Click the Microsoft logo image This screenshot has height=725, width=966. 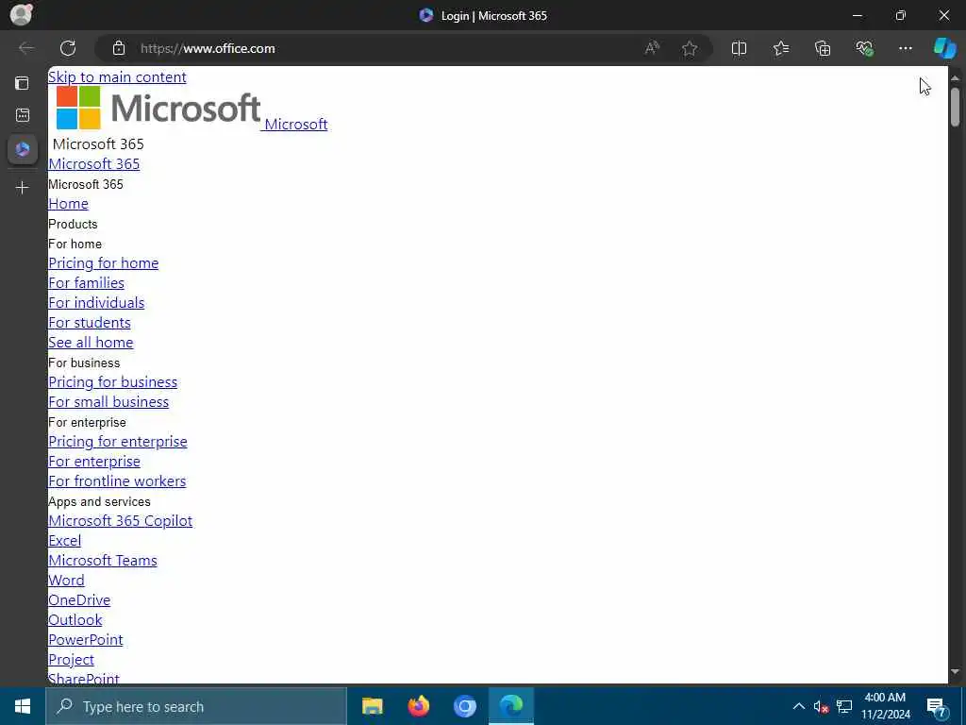(x=158, y=108)
